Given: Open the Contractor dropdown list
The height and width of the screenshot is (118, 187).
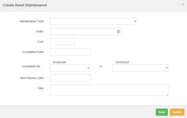Looking at the screenshot, I should click(x=140, y=68).
